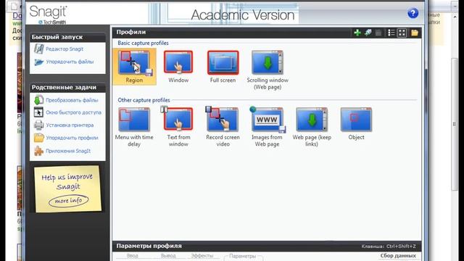The width and height of the screenshot is (464, 261).
Task: Click the grayed-out delete profile icon
Action: [x=378, y=33]
